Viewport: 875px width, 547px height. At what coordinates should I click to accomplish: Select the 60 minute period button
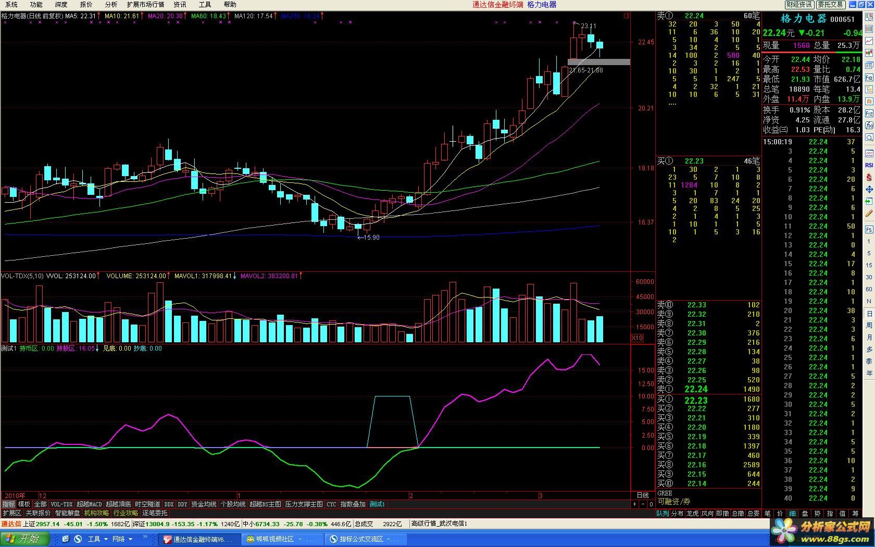[869, 289]
